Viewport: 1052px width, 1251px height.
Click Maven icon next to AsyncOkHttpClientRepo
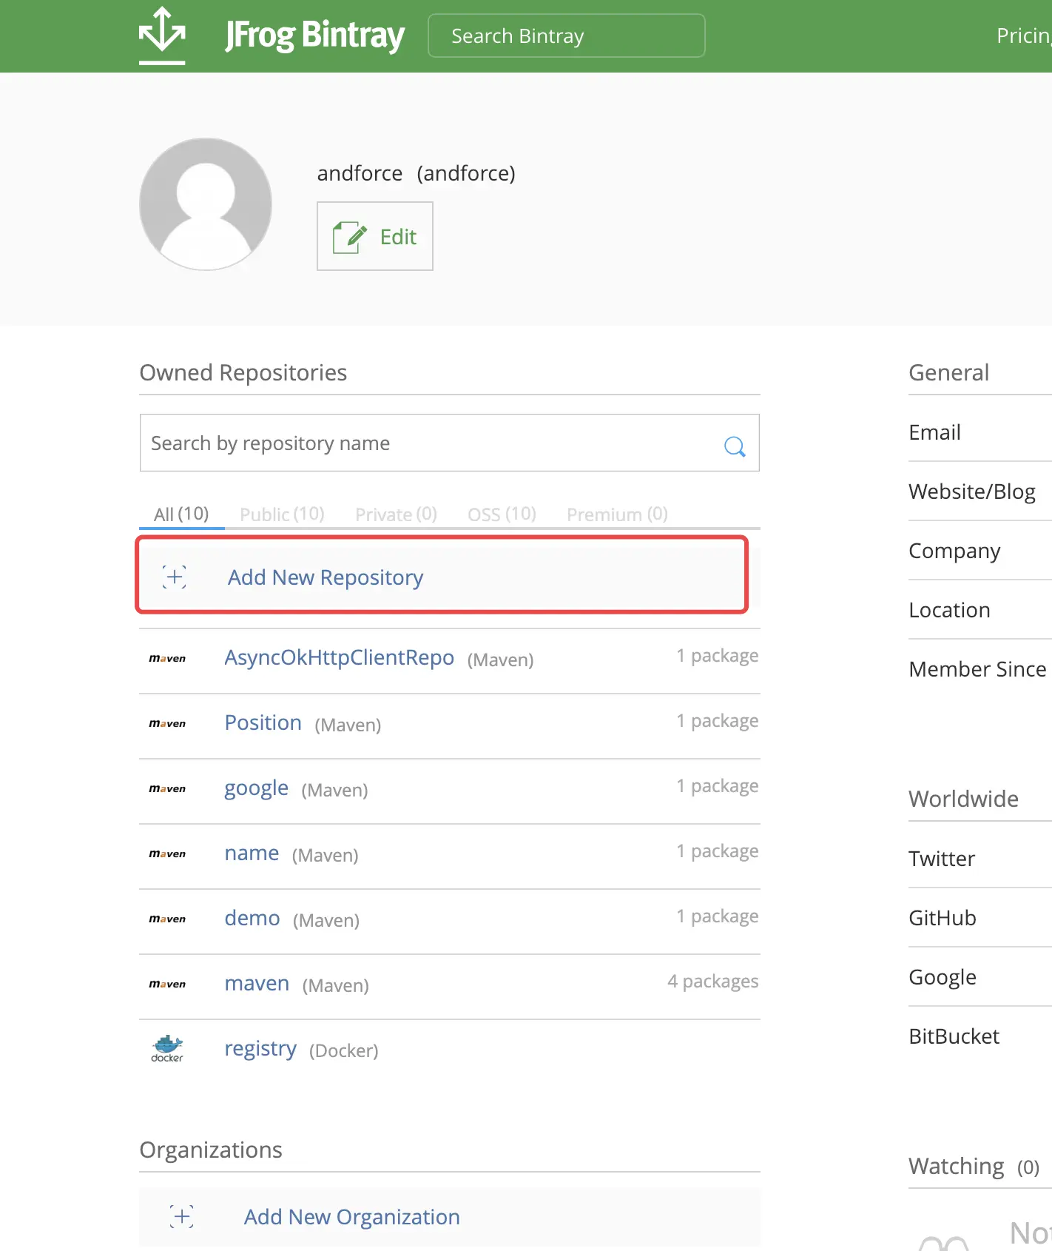[167, 658]
